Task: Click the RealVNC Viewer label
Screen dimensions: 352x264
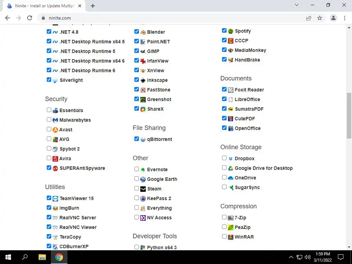Action: tap(78, 228)
